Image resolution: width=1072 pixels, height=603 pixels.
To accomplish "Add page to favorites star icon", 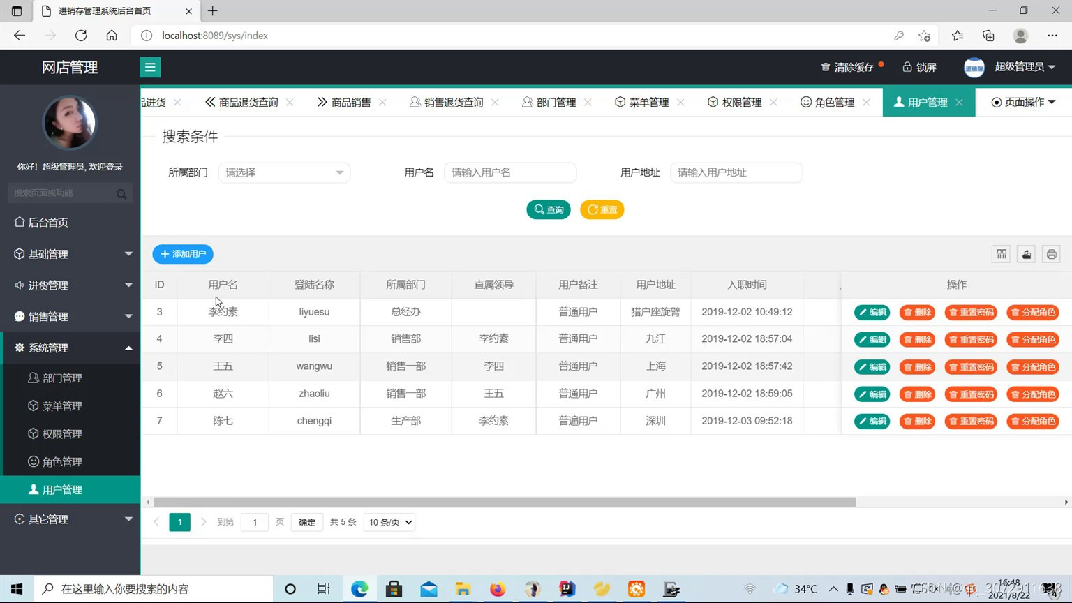I will pos(924,36).
